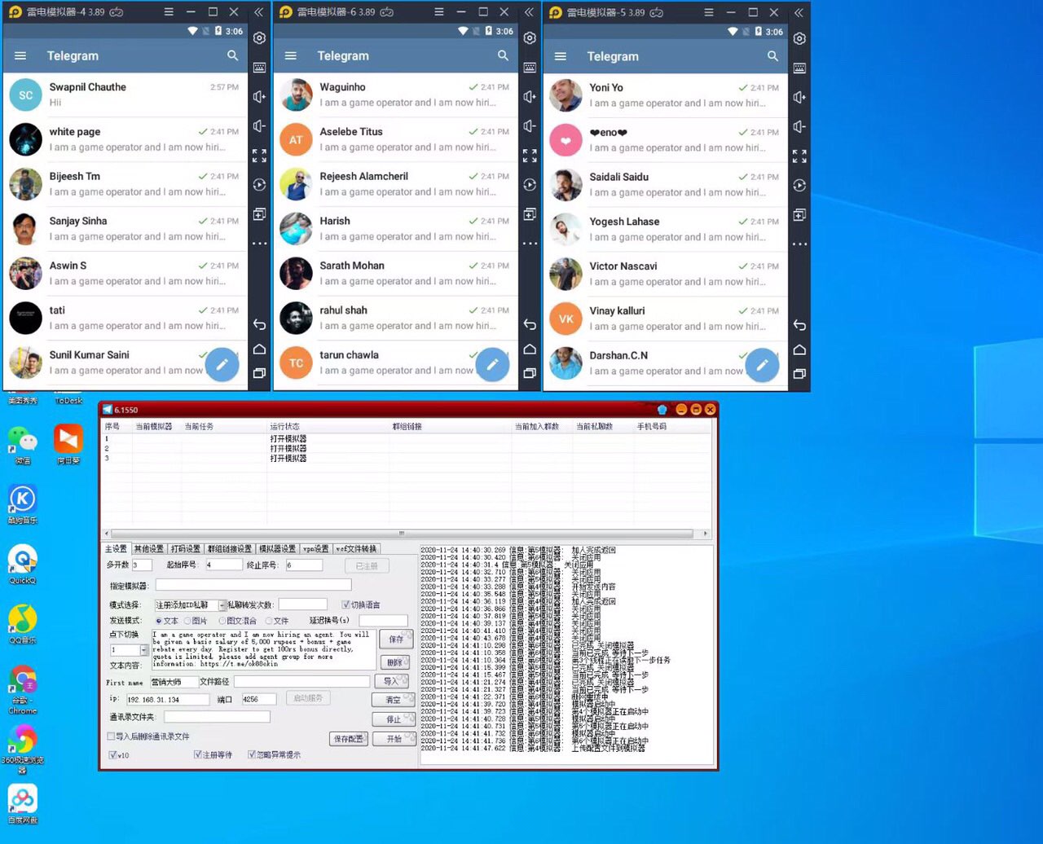Image resolution: width=1043 pixels, height=844 pixels.
Task: Open Swapnil Chauthe chat in 雷电模拟器-4
Action: (125, 95)
